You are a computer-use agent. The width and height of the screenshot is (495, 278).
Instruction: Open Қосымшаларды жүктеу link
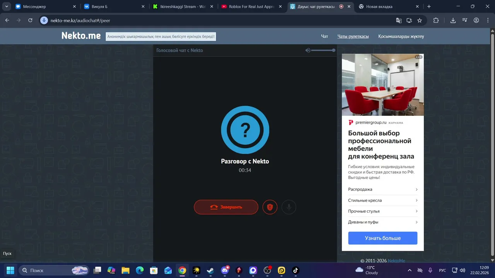click(x=401, y=36)
